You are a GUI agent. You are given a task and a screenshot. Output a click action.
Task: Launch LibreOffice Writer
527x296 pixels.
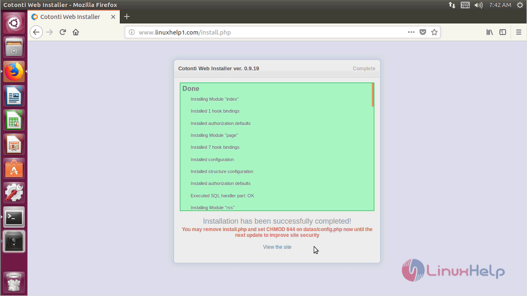(14, 96)
